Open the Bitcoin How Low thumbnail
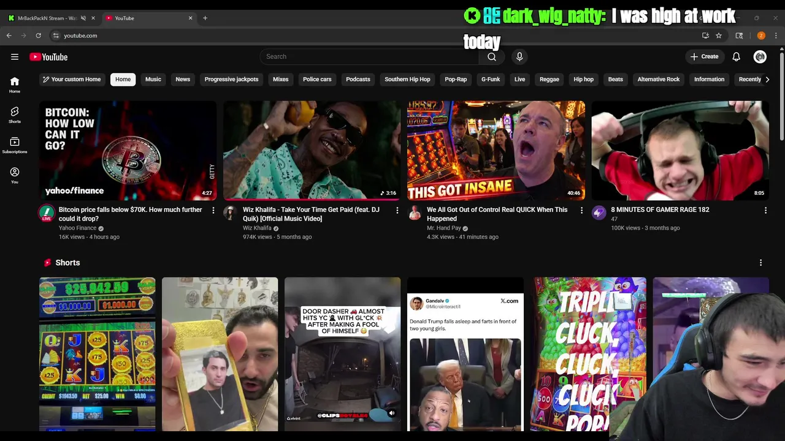Screen dimensions: 785x441 point(128,151)
